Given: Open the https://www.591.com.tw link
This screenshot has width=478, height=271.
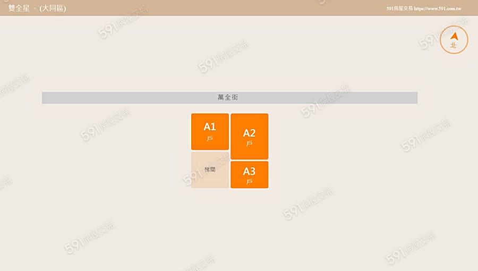Looking at the screenshot, I should click(438, 9).
